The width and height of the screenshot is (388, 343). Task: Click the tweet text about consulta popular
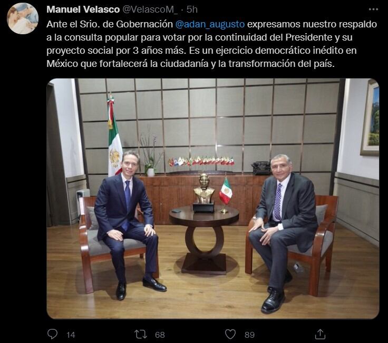pos(212,44)
